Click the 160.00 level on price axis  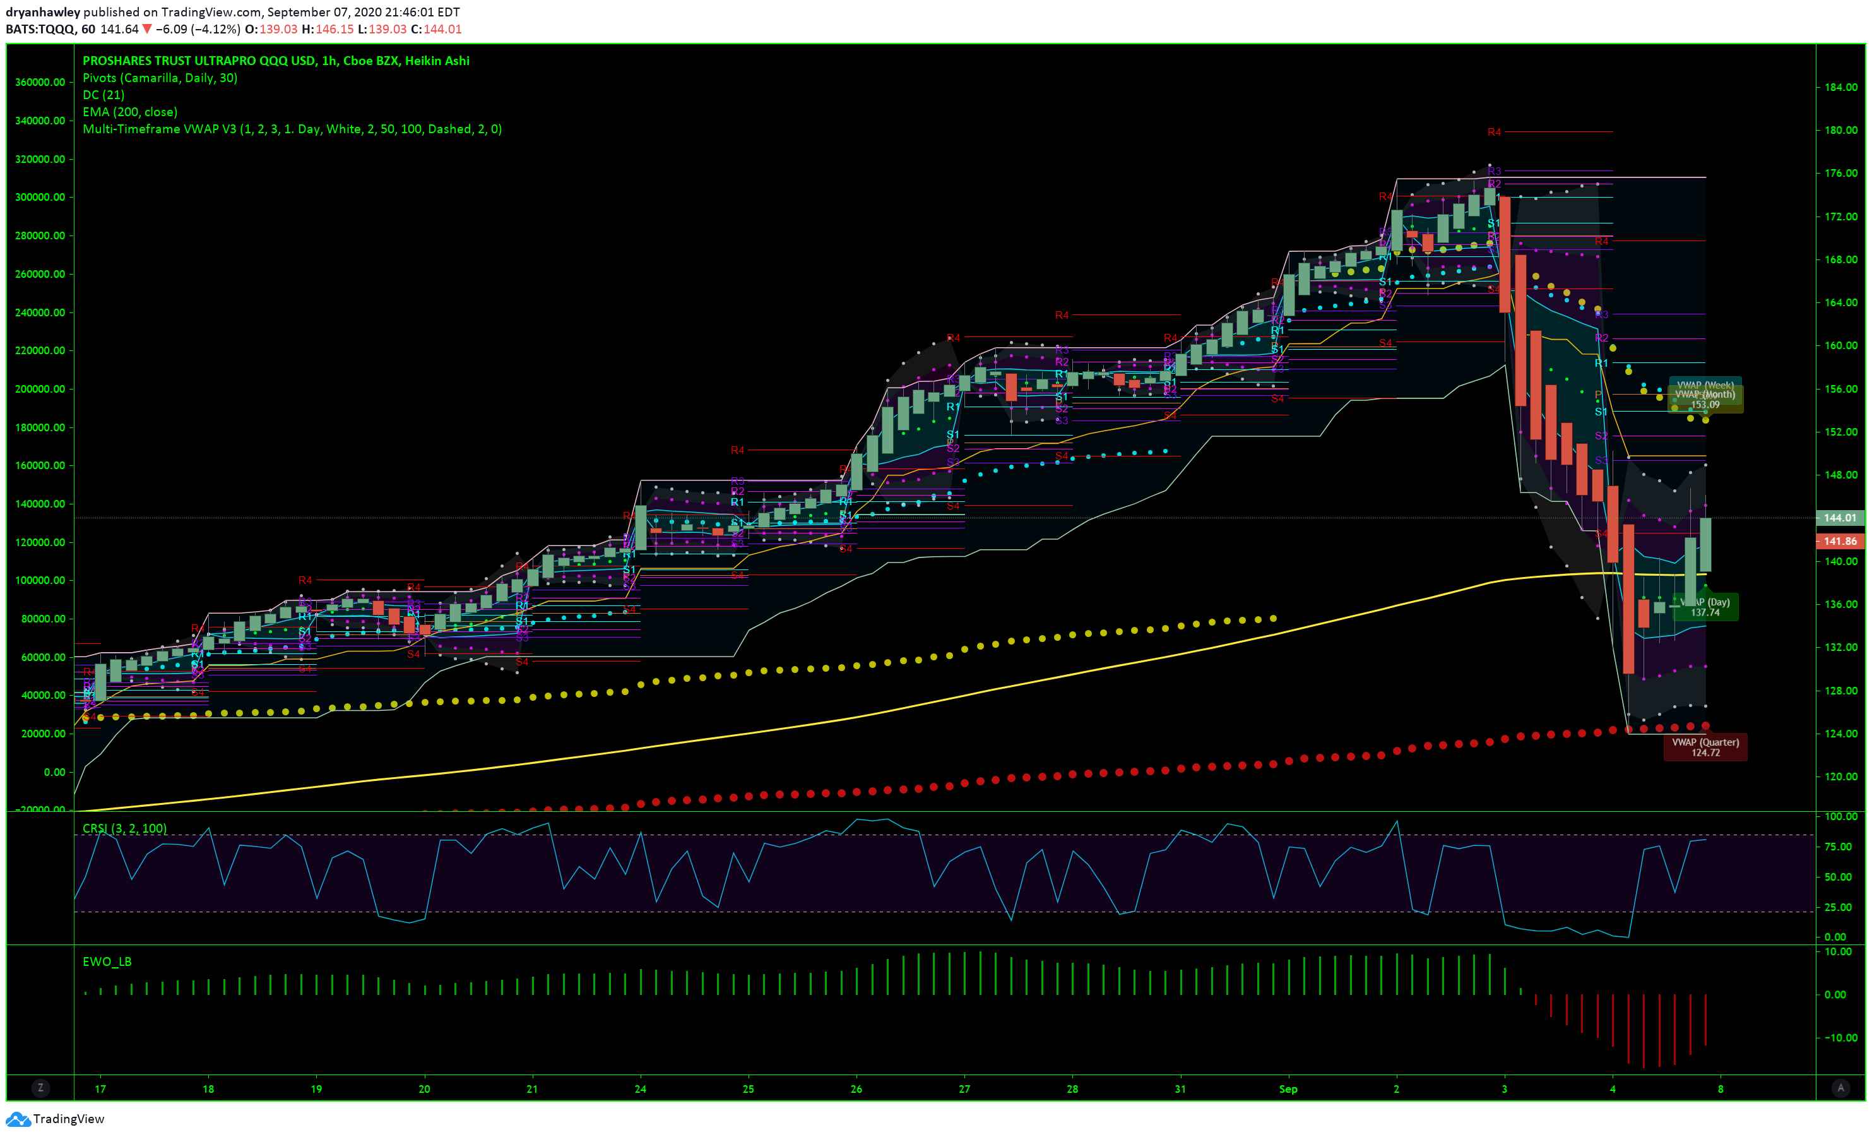1841,345
